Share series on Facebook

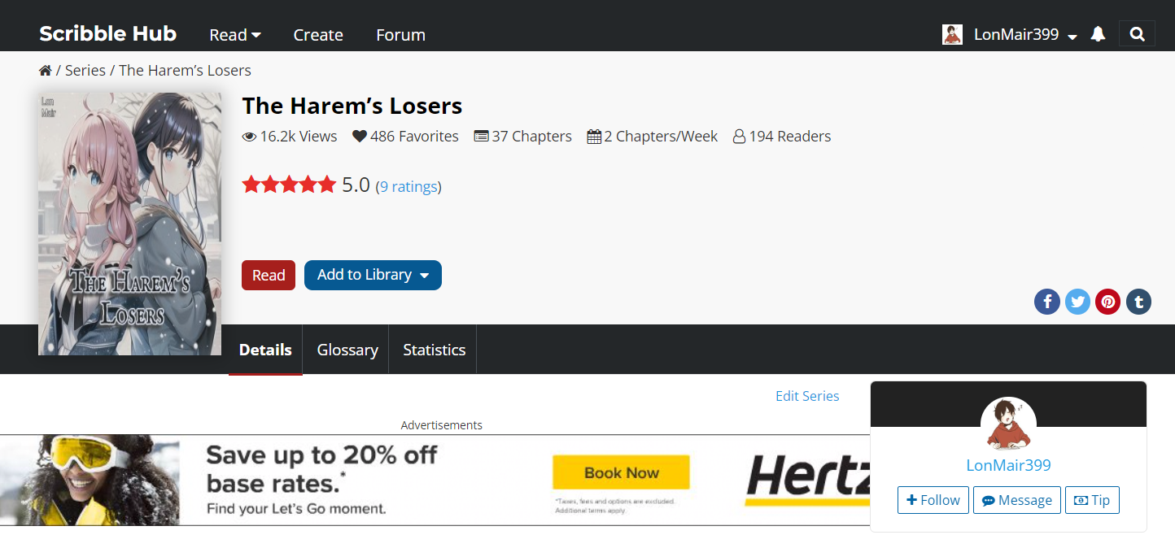[x=1047, y=302]
